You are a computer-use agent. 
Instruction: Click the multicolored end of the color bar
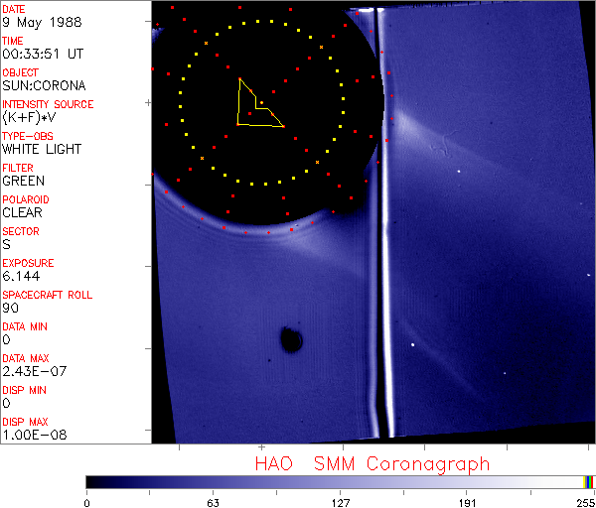589,481
